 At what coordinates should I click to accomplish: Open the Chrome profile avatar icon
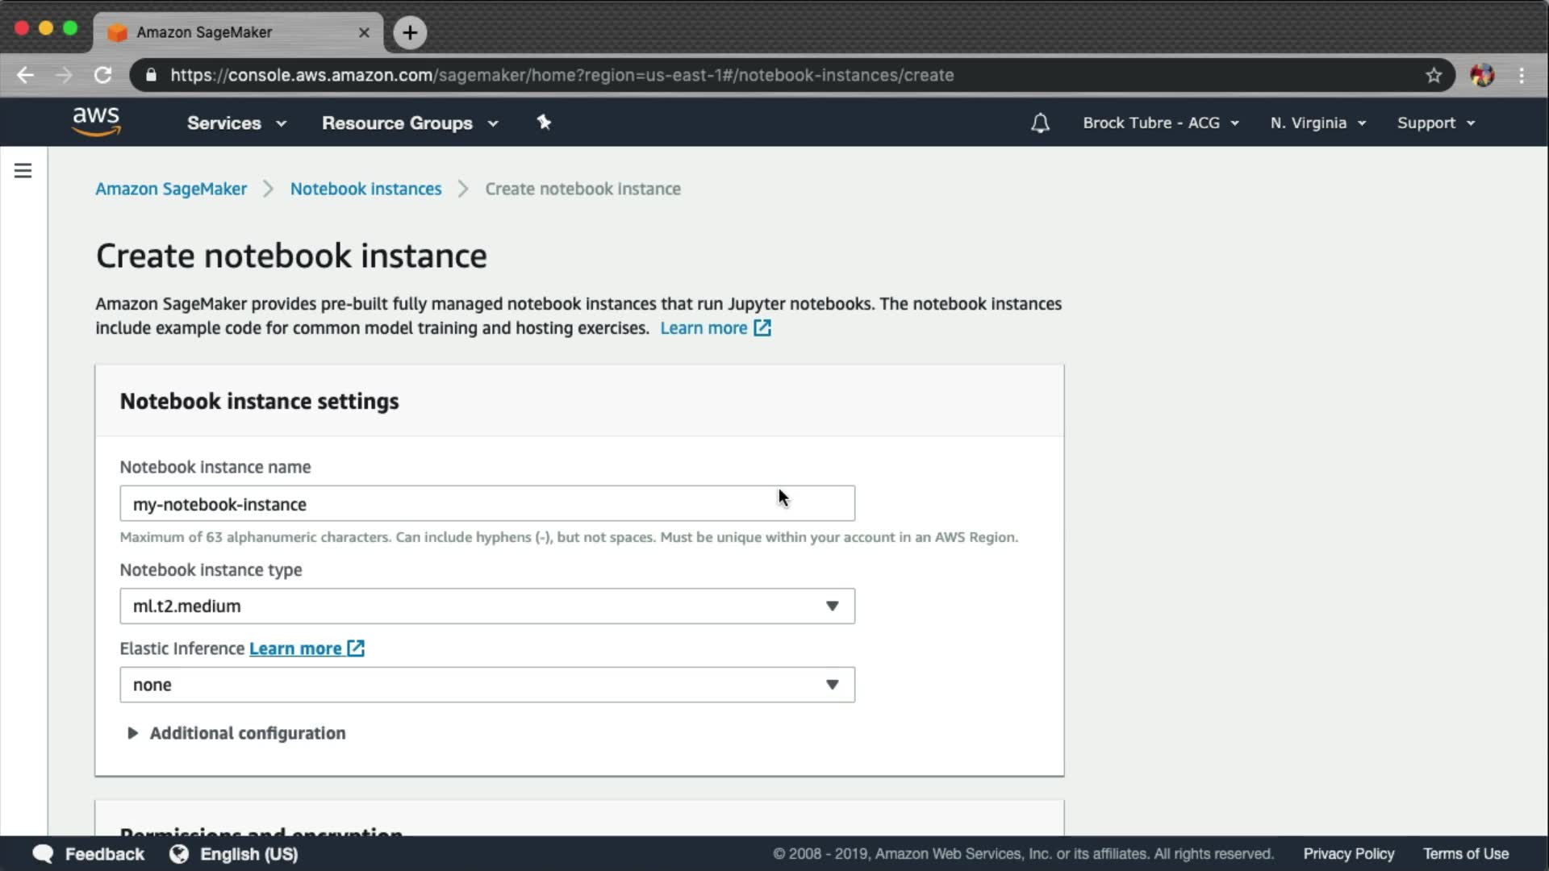point(1481,75)
